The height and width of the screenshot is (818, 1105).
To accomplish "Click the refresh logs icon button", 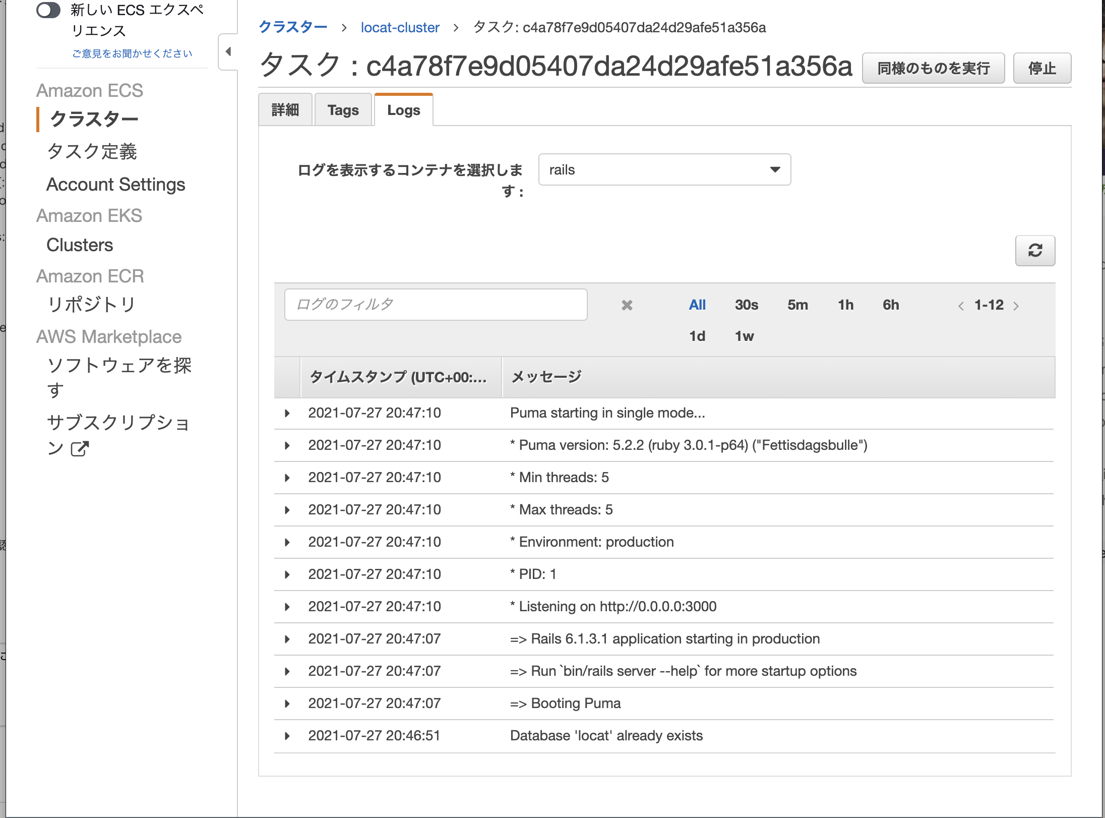I will [x=1034, y=251].
